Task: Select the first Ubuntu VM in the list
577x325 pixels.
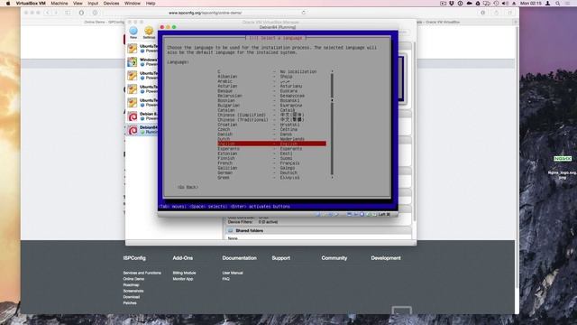Action: point(142,49)
